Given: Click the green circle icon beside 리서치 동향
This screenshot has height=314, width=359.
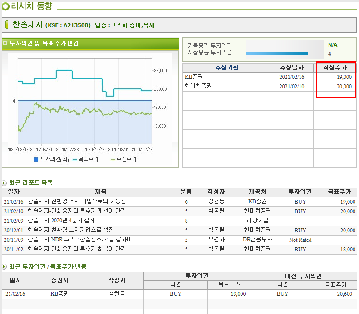Looking at the screenshot, I should coord(5,6).
